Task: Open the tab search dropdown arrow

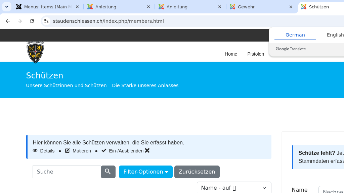Action: coord(7,7)
